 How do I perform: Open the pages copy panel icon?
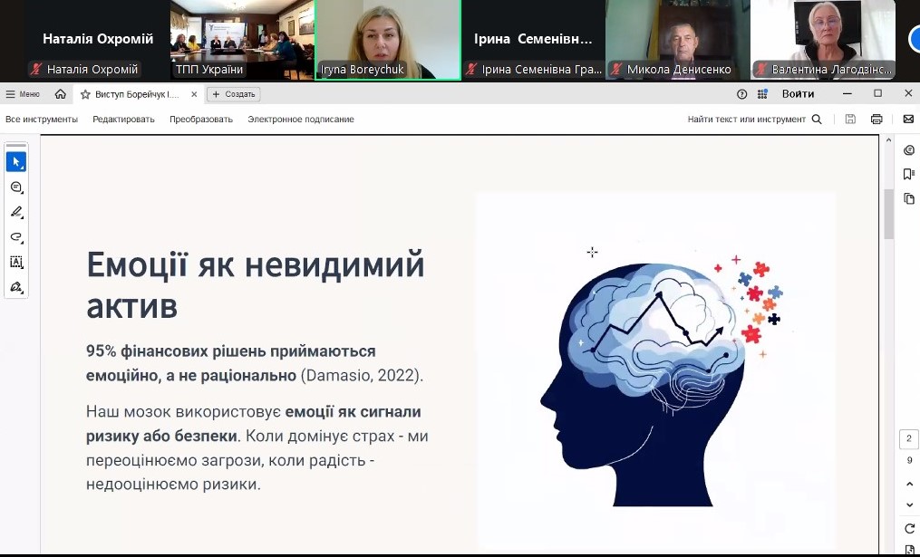pos(909,199)
